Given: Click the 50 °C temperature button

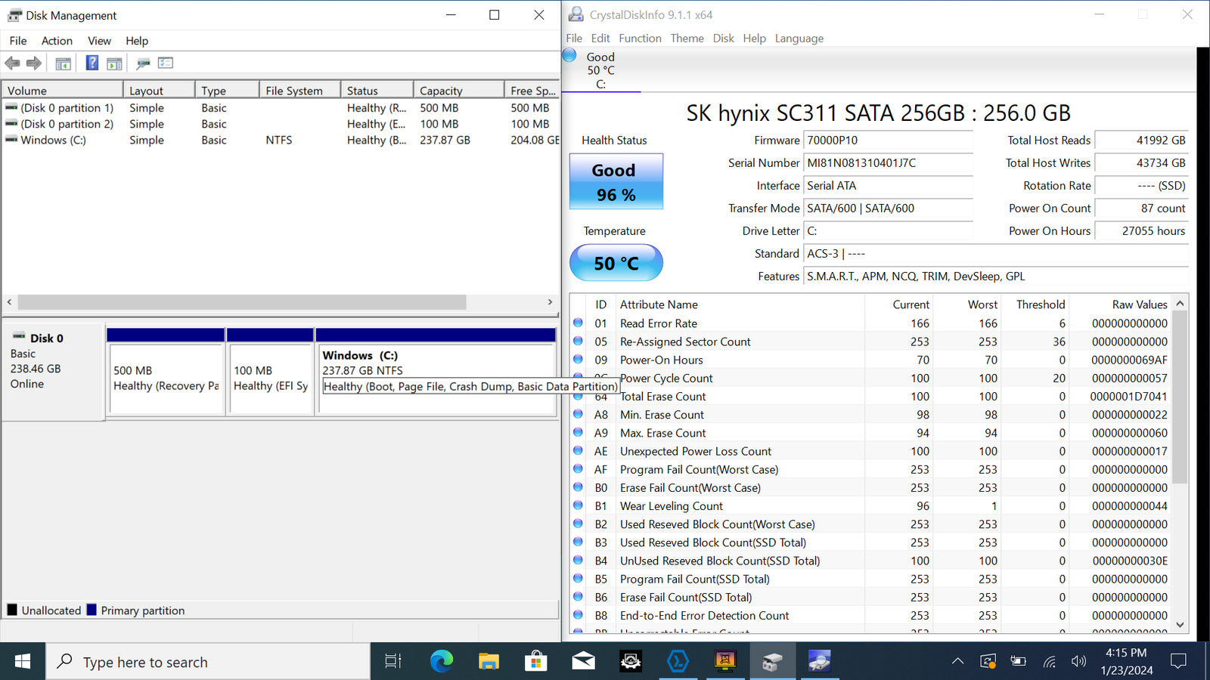Looking at the screenshot, I should [x=616, y=263].
